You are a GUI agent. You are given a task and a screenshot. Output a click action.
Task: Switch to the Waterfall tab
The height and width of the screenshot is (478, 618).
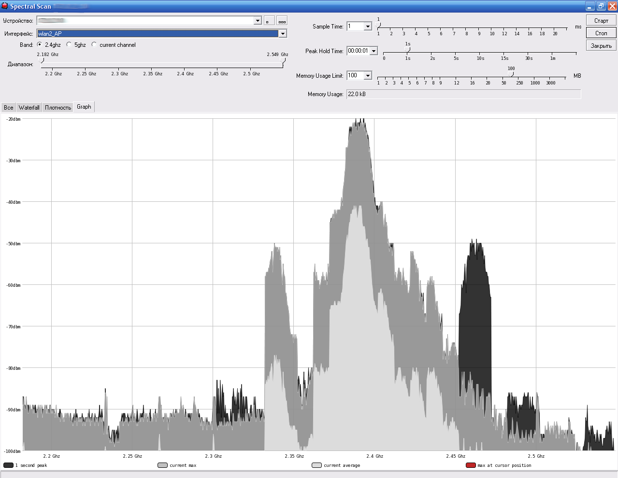point(29,108)
